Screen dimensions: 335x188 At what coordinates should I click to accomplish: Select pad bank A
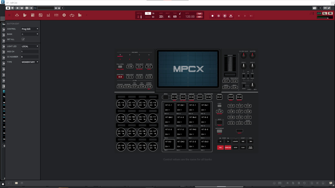(120, 55)
